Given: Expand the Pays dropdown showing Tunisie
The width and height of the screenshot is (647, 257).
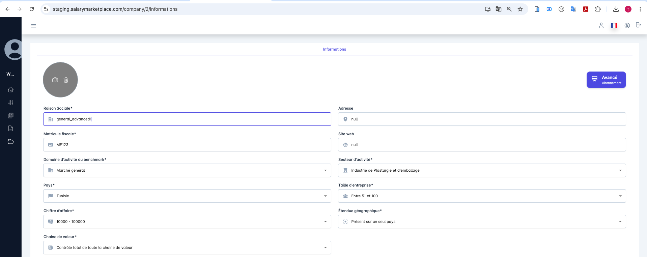Looking at the screenshot, I should 187,196.
